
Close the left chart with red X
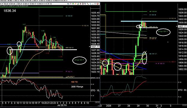click(x=98, y=4)
